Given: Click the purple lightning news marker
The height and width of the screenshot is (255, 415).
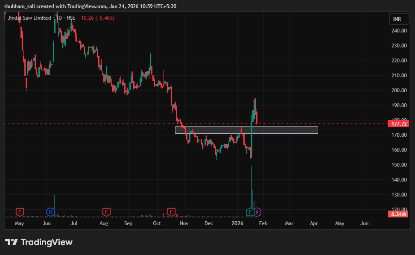Looking at the screenshot, I should 257,212.
